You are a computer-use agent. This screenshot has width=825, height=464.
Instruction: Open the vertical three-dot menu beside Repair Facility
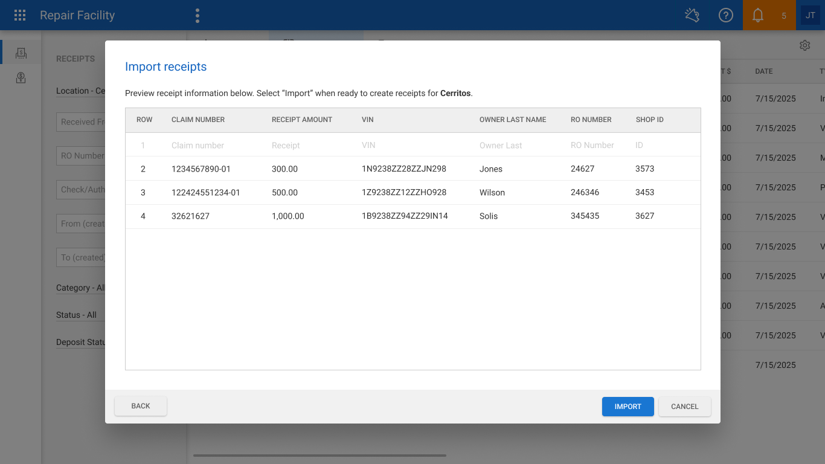pos(197,16)
